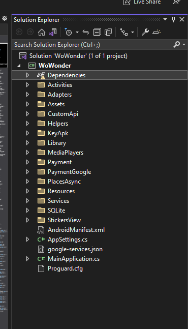Viewport: 188px width, 329px height.
Task: Expand the PaymentGoogle folder
Action: [27, 172]
